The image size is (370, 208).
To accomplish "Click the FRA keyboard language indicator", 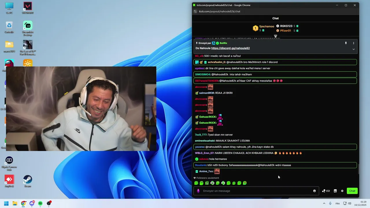I will click(338, 203).
